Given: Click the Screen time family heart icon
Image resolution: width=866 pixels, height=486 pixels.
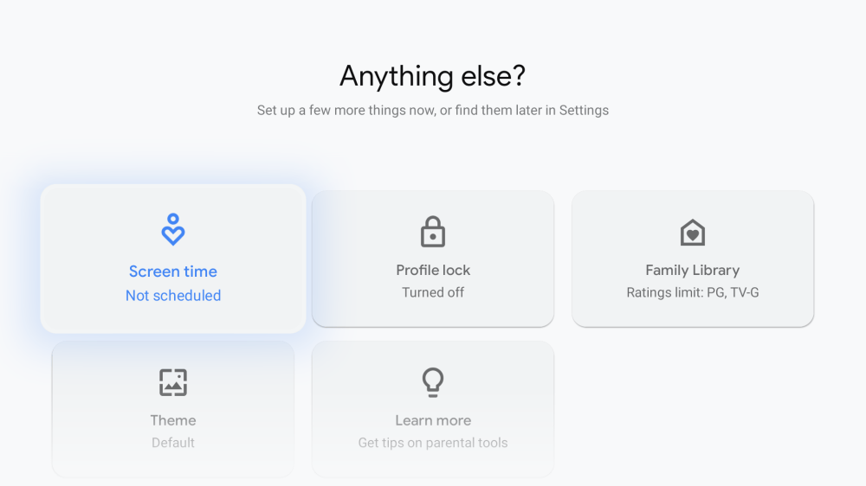Looking at the screenshot, I should coord(173,230).
